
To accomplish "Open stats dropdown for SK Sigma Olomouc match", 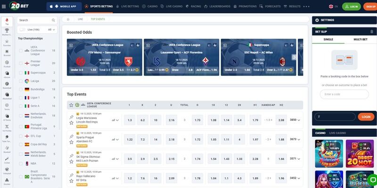I will pyautogui.click(x=115, y=159).
